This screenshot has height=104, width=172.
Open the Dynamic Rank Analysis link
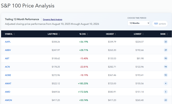[x=52, y=19]
